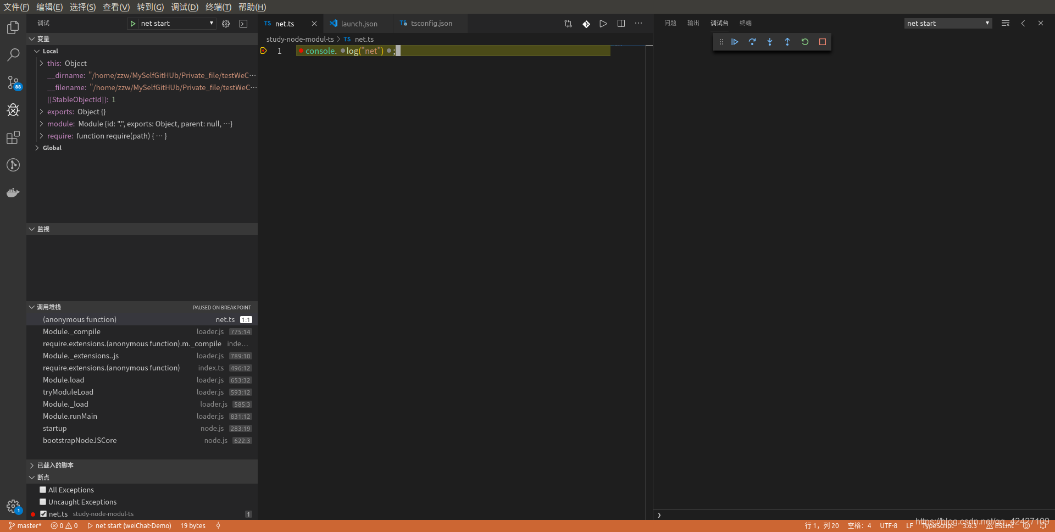The height and width of the screenshot is (532, 1055).
Task: Continue debugging in debug toolbar
Action: click(735, 42)
